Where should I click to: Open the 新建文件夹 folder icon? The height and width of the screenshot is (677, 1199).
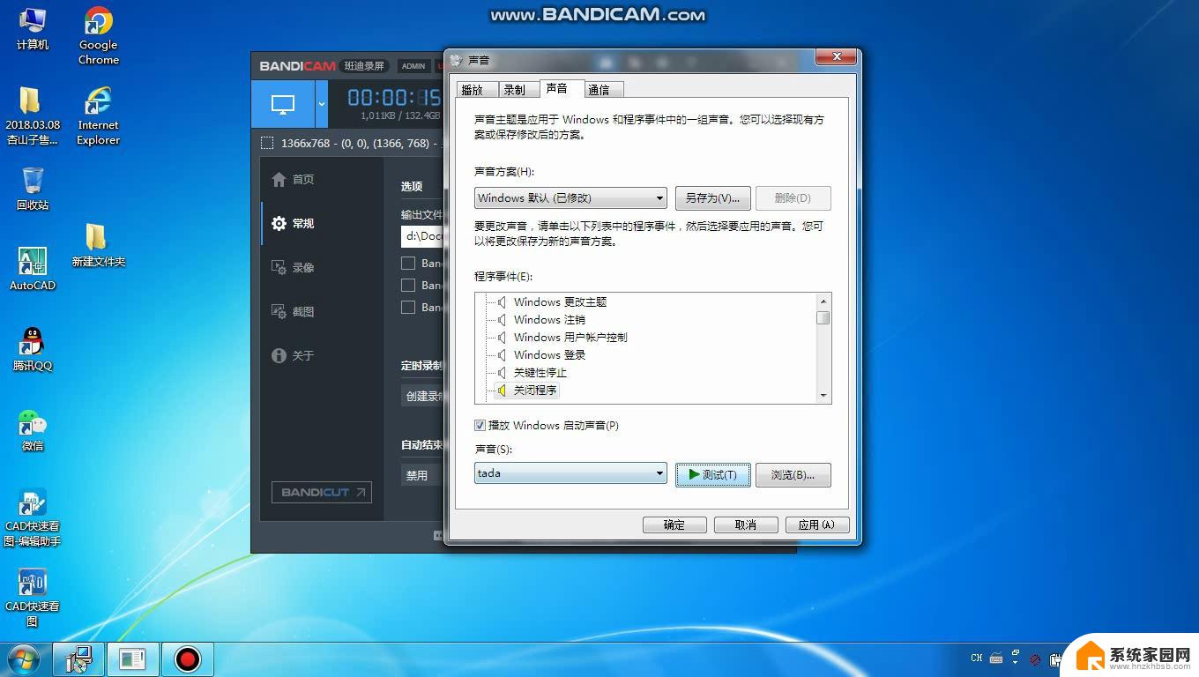[98, 245]
